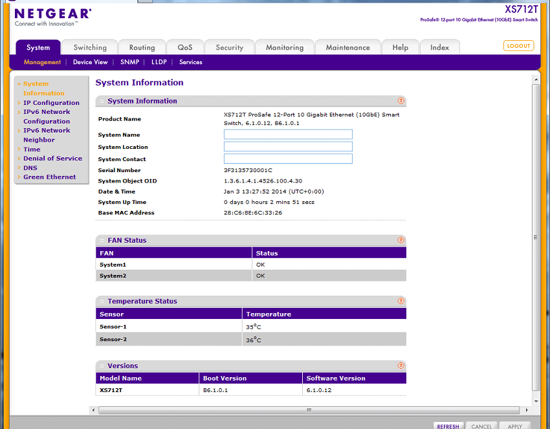Open help for Temperature Status section
The height and width of the screenshot is (429, 550).
(401, 301)
